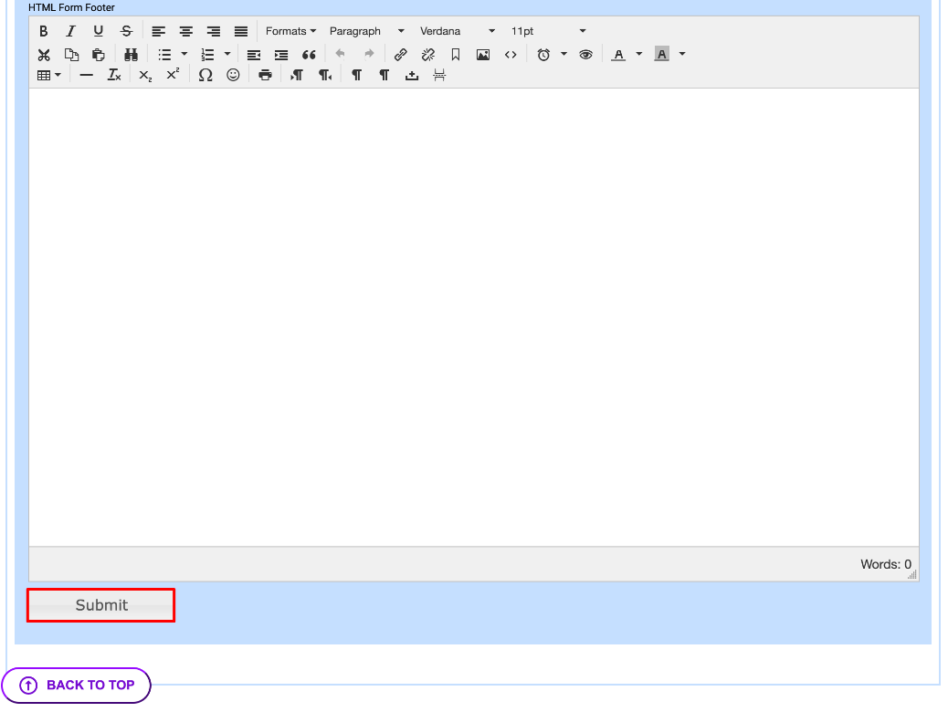This screenshot has height=712, width=948.
Task: Open the emoticons smiley icon
Action: (233, 76)
